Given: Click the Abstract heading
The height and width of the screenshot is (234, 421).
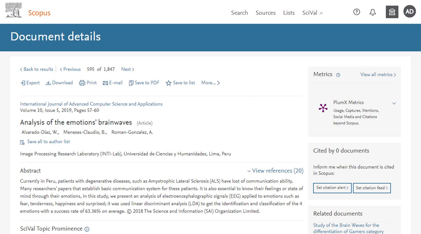Looking at the screenshot, I should [30, 171].
